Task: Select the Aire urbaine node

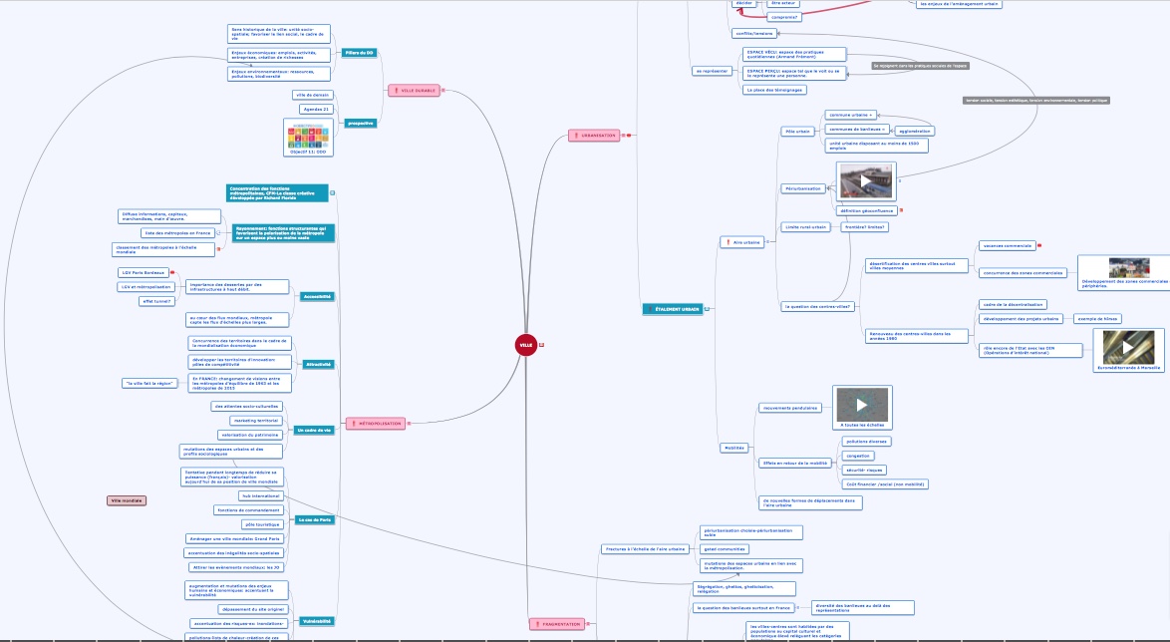Action: click(x=742, y=242)
